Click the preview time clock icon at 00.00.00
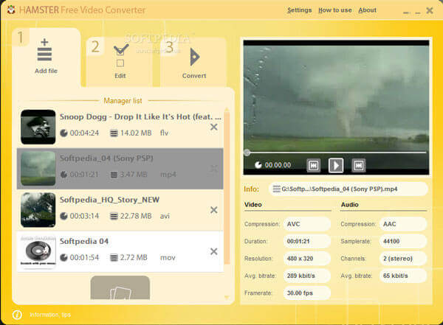Viewport: 443px width, 325px height. pyautogui.click(x=258, y=165)
